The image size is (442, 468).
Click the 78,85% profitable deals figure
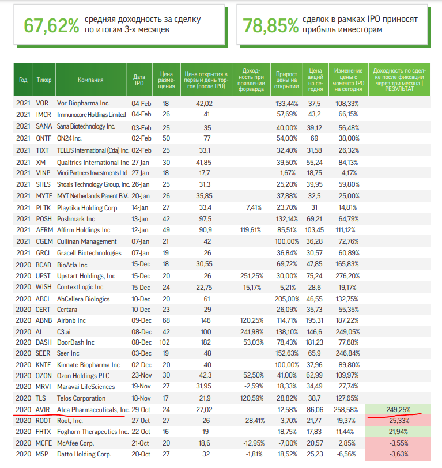pos(270,26)
